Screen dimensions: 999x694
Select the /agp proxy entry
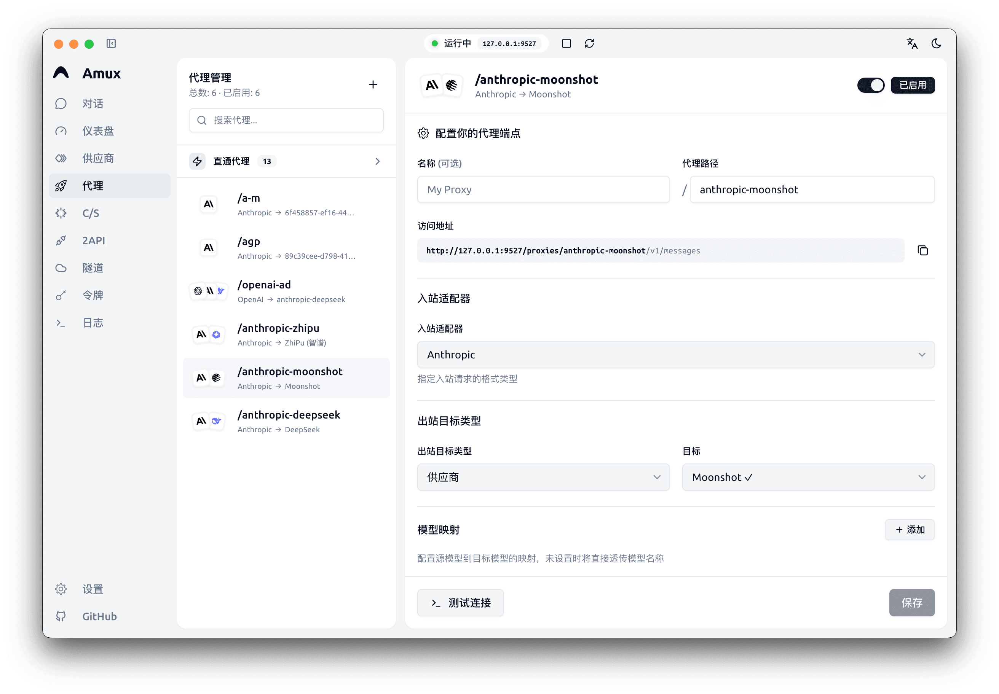pyautogui.click(x=286, y=248)
